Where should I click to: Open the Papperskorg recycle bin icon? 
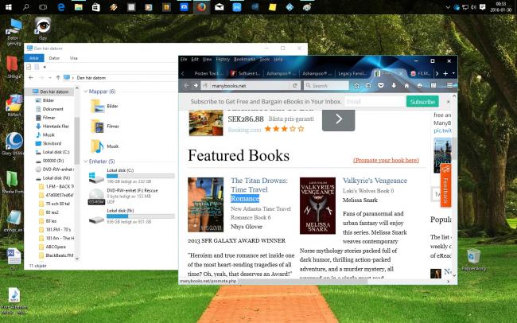[x=473, y=260]
